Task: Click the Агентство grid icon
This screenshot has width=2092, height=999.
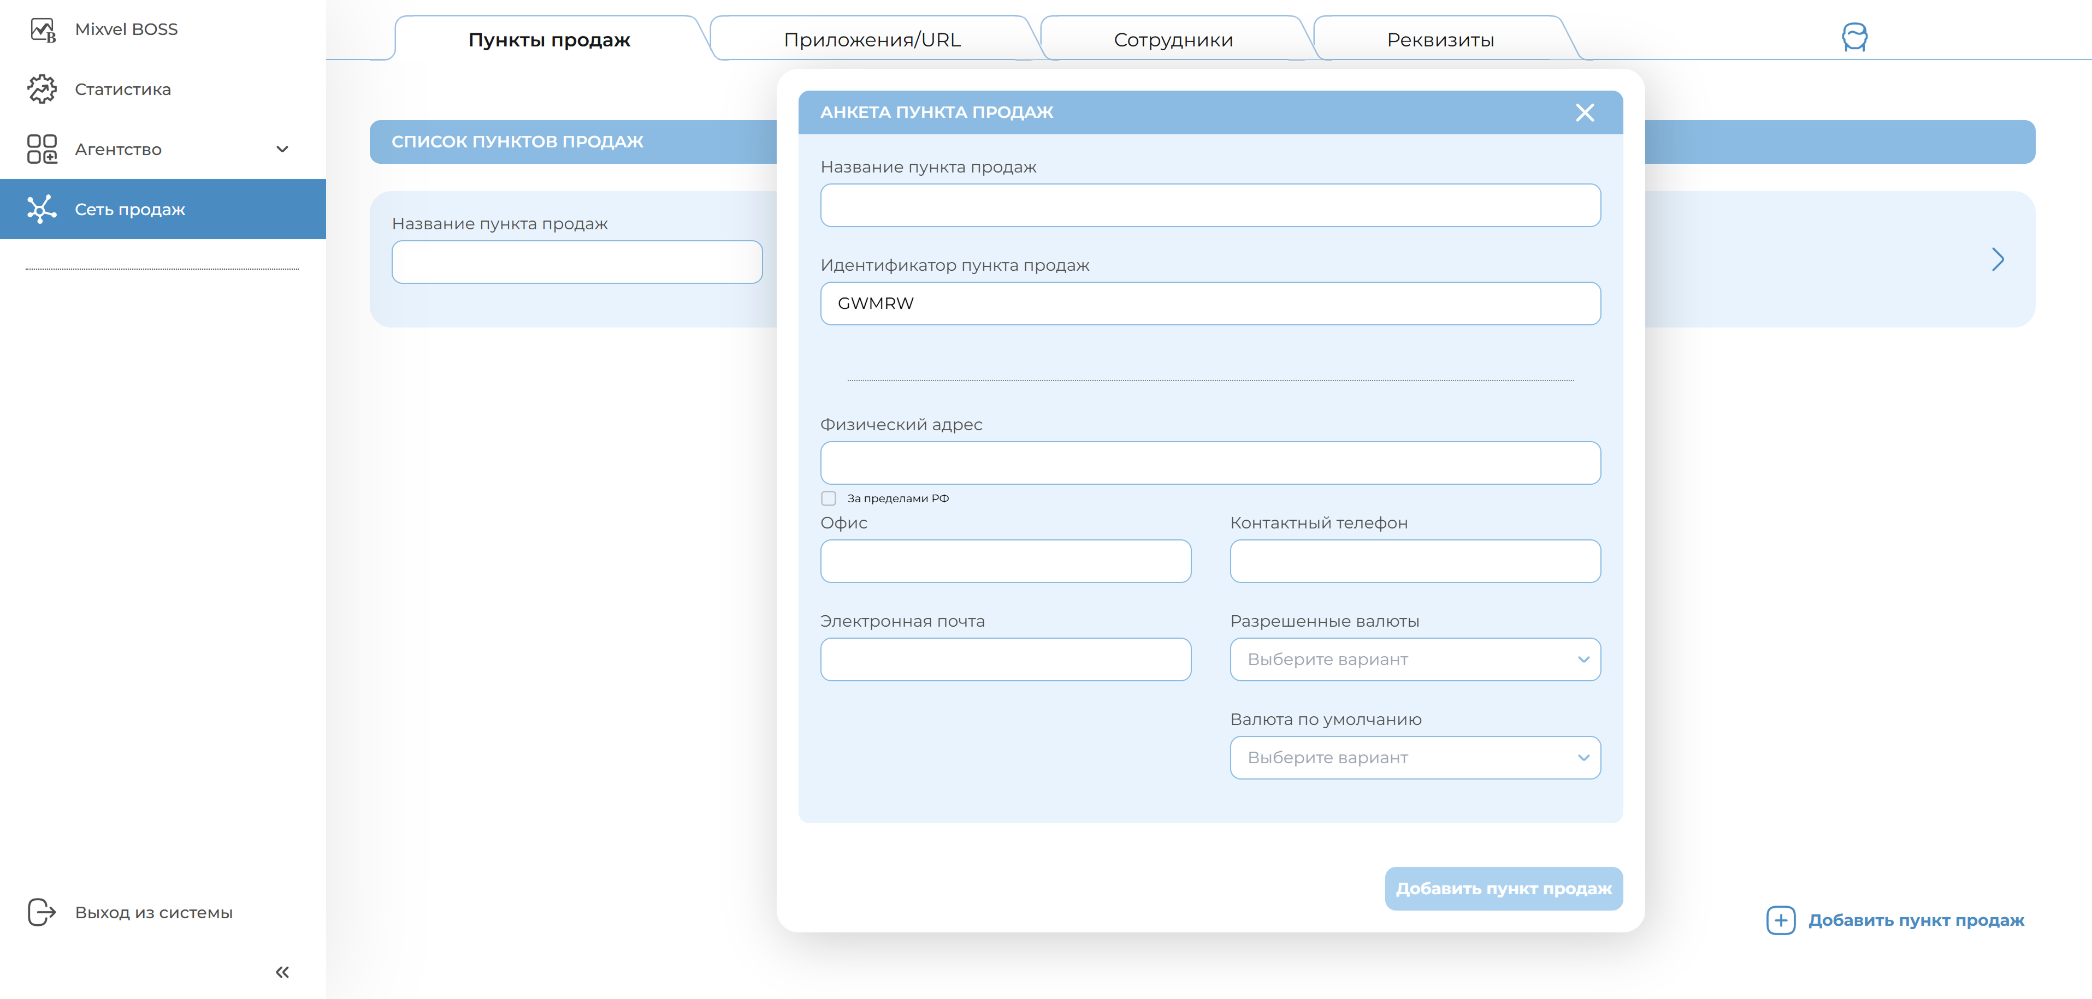Action: click(x=42, y=150)
